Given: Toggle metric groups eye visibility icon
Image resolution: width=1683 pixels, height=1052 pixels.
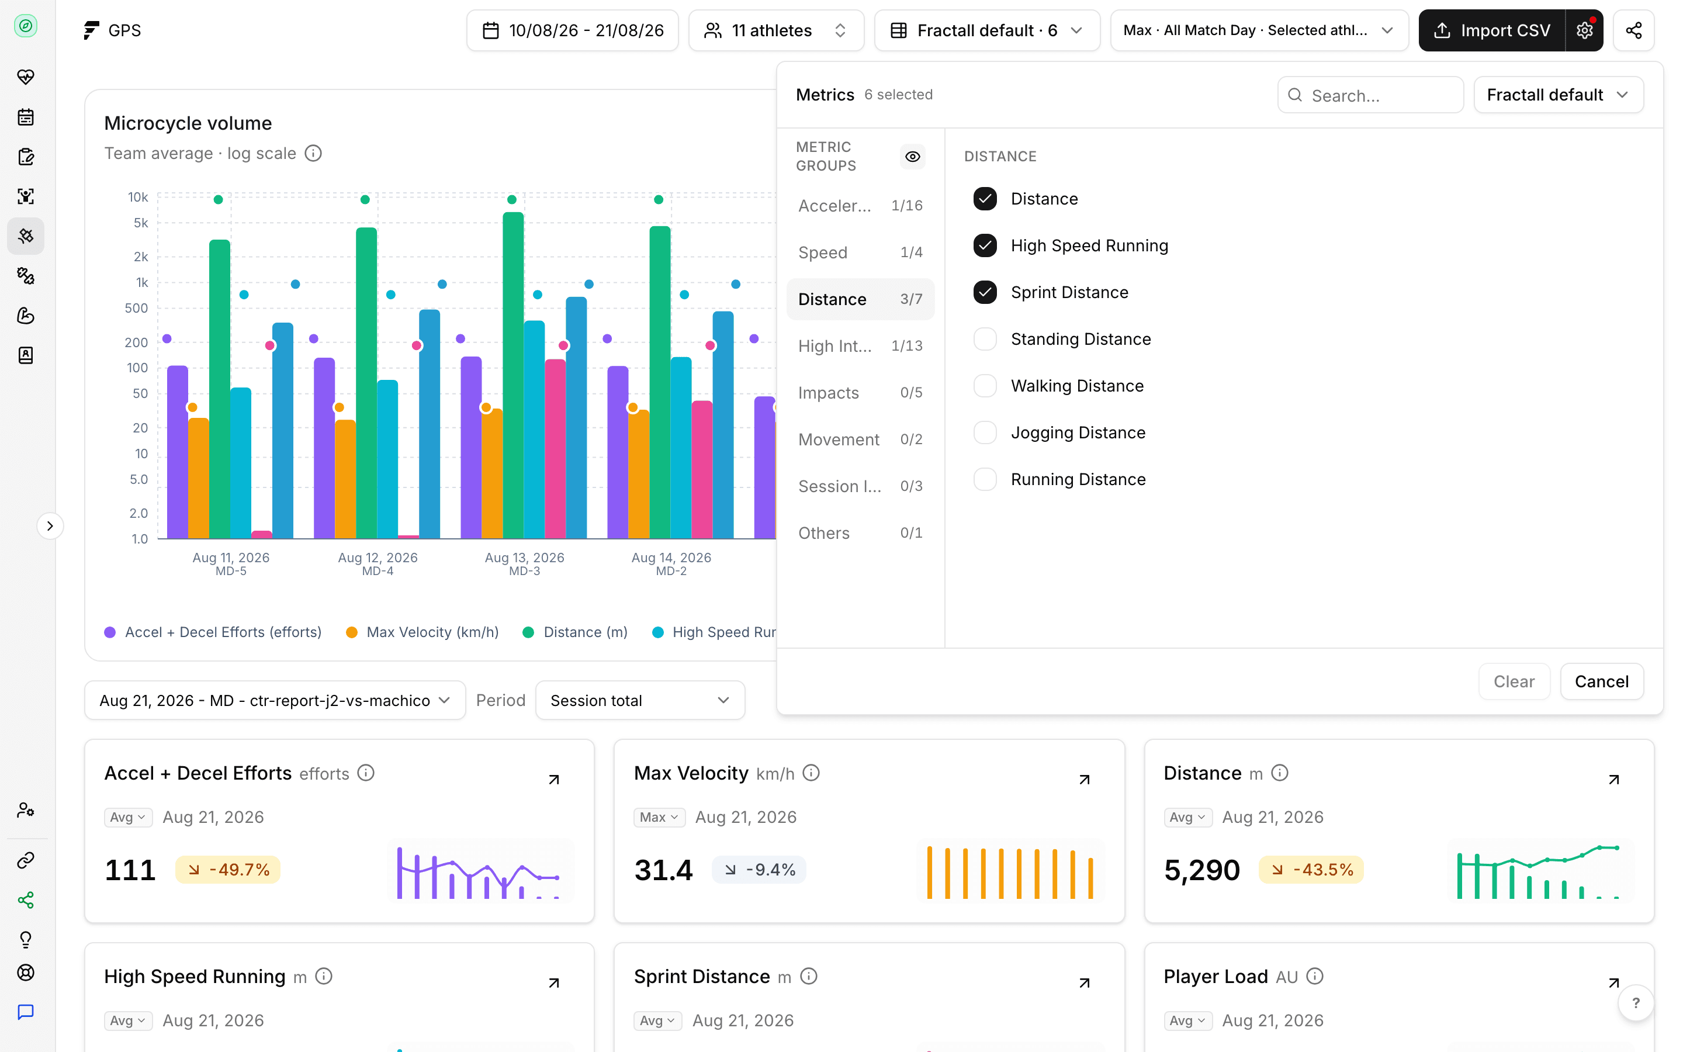Looking at the screenshot, I should click(x=912, y=157).
